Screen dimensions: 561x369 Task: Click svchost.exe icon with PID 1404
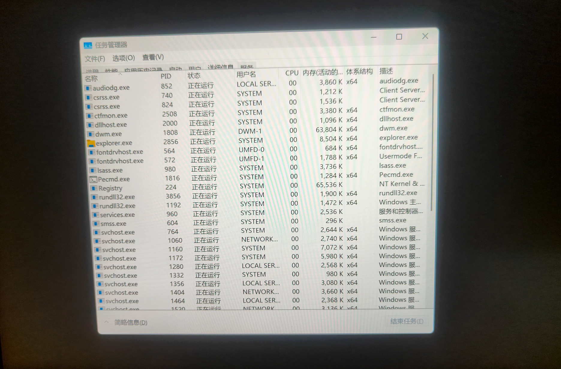[x=101, y=292]
